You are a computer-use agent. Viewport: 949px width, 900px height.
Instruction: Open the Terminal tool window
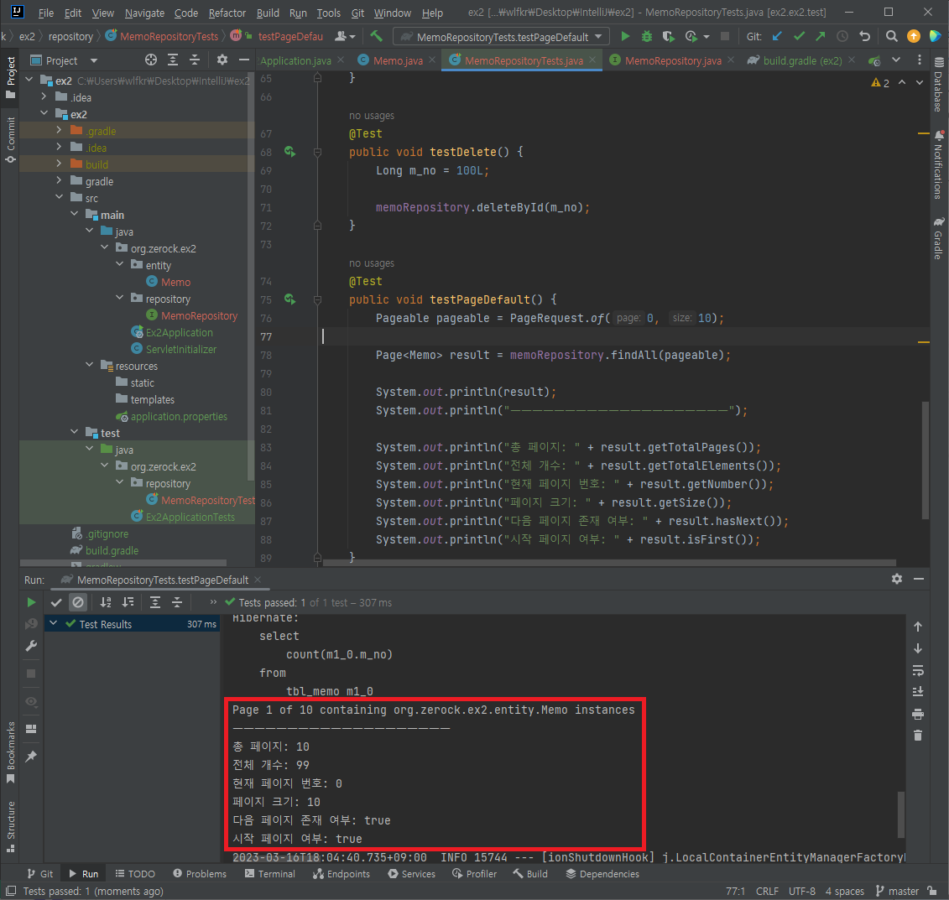(270, 874)
